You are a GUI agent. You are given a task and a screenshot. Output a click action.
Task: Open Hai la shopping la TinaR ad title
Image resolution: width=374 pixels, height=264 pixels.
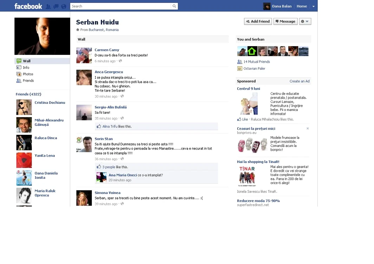tap(258, 162)
